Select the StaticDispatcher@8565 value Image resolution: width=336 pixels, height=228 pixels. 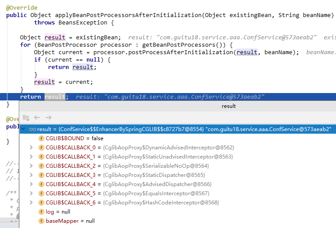coord(154,175)
